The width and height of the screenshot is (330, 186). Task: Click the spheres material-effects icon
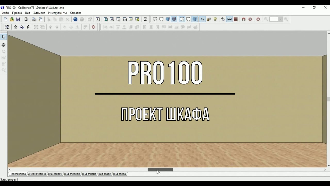click(x=209, y=19)
